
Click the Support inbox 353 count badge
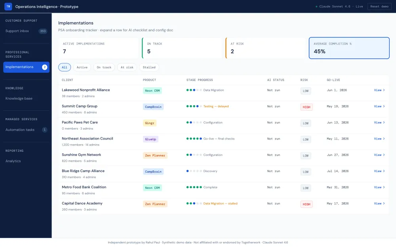(x=43, y=31)
